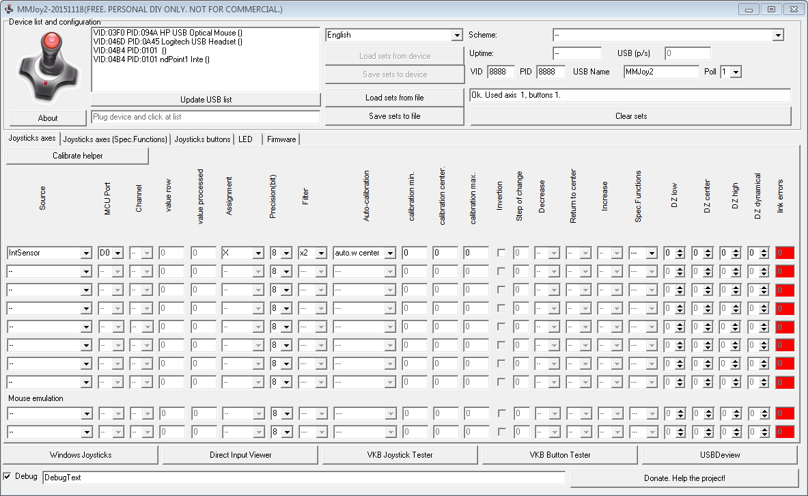
Task: Check Invertion box in sixth axis row
Action: pyautogui.click(x=501, y=346)
